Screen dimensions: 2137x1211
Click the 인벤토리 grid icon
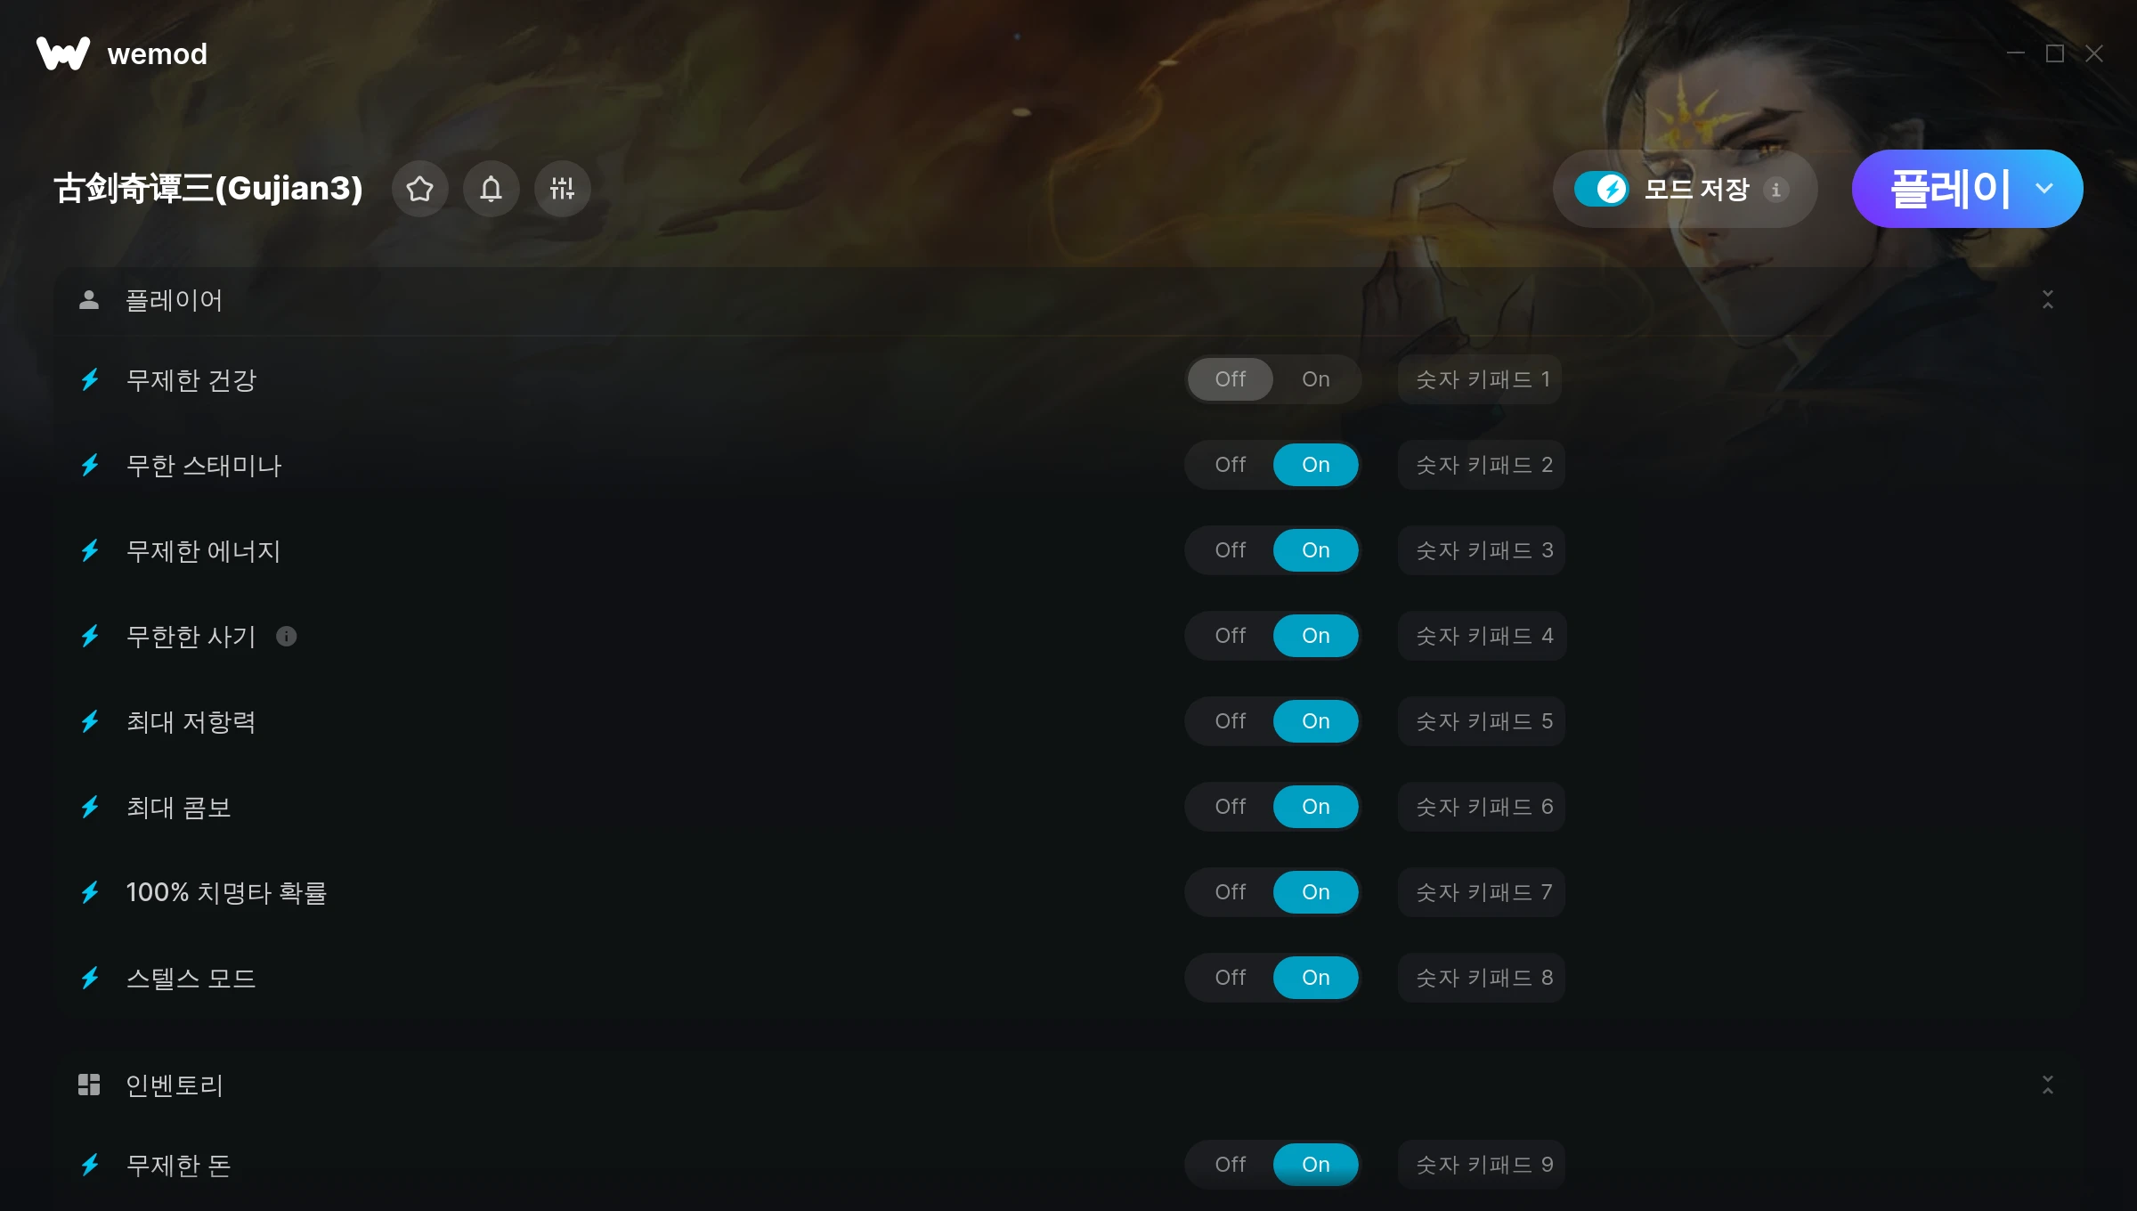pyautogui.click(x=89, y=1085)
